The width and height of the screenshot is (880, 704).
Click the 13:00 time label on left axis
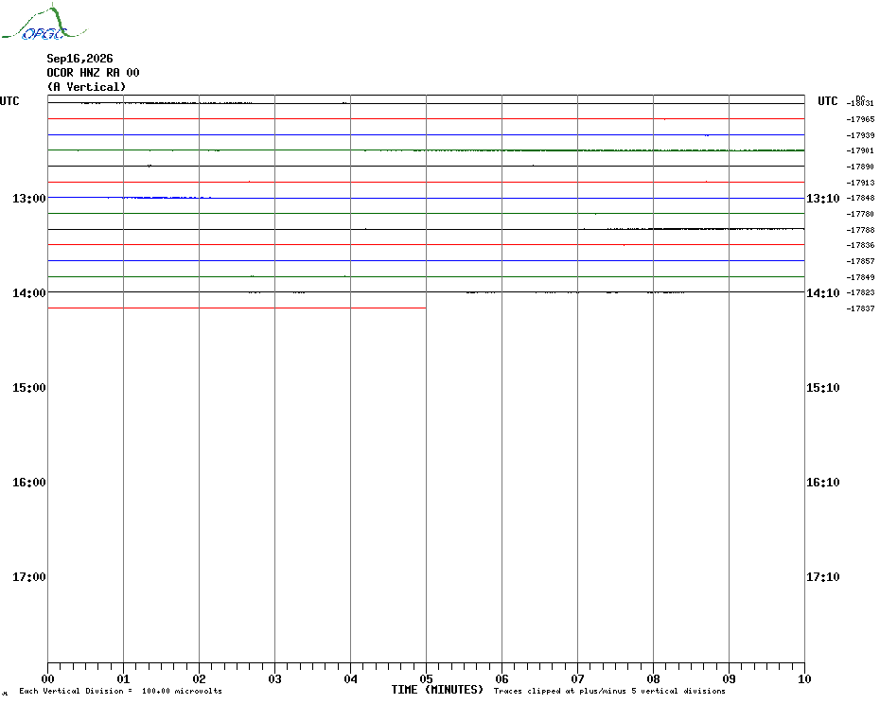tap(29, 198)
